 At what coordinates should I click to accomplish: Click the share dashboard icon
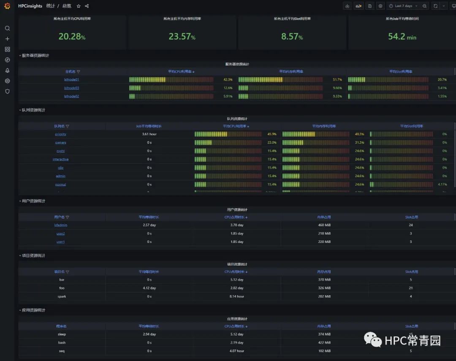pos(87,6)
